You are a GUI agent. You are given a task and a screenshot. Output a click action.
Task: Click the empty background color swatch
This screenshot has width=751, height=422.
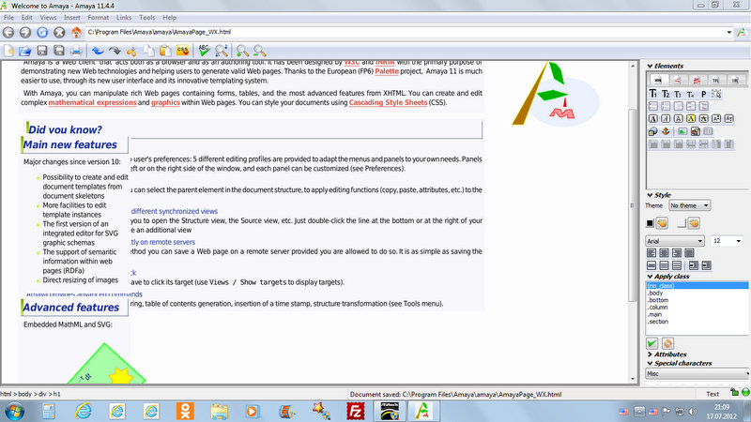[682, 223]
